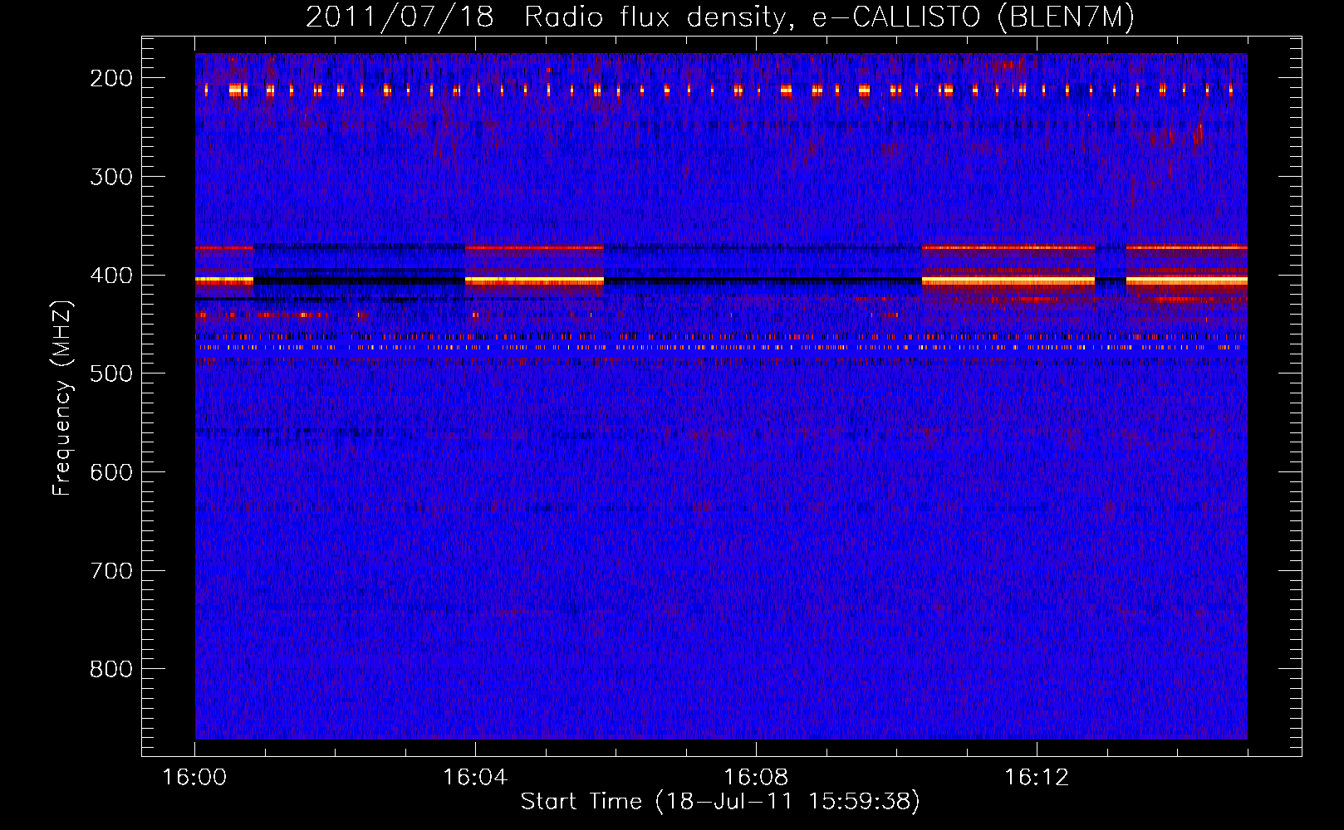Select the 300 frequency tick label
The width and height of the screenshot is (1344, 830).
(x=111, y=177)
